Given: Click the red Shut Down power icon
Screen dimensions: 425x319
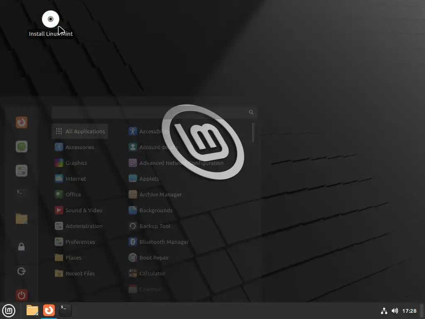Looking at the screenshot, I should 22,295.
